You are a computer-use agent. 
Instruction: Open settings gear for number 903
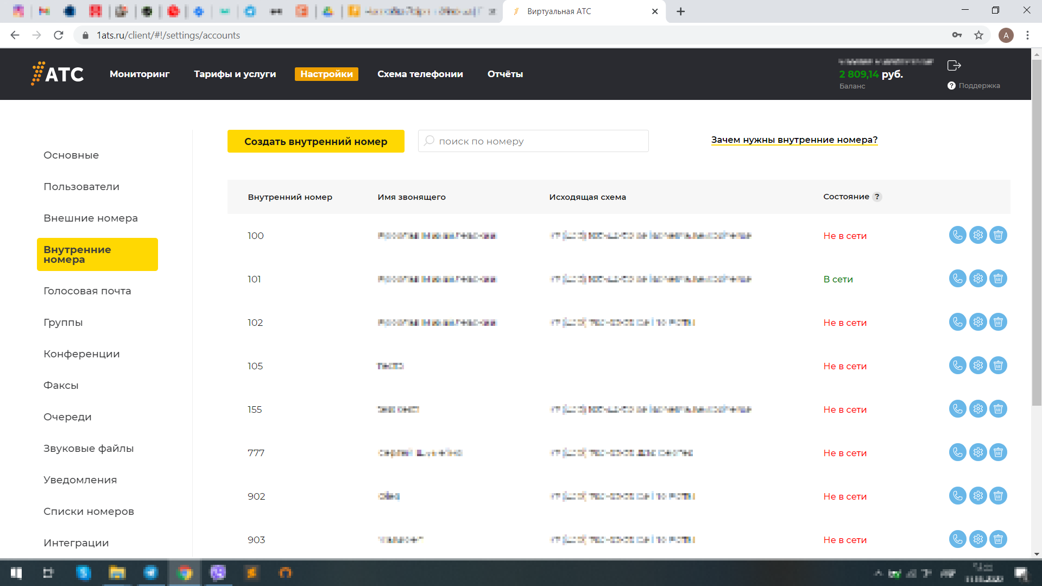pyautogui.click(x=978, y=539)
